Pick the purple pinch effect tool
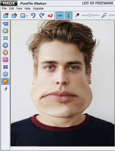Viewport: 115px width, 151px height. (x=5, y=67)
